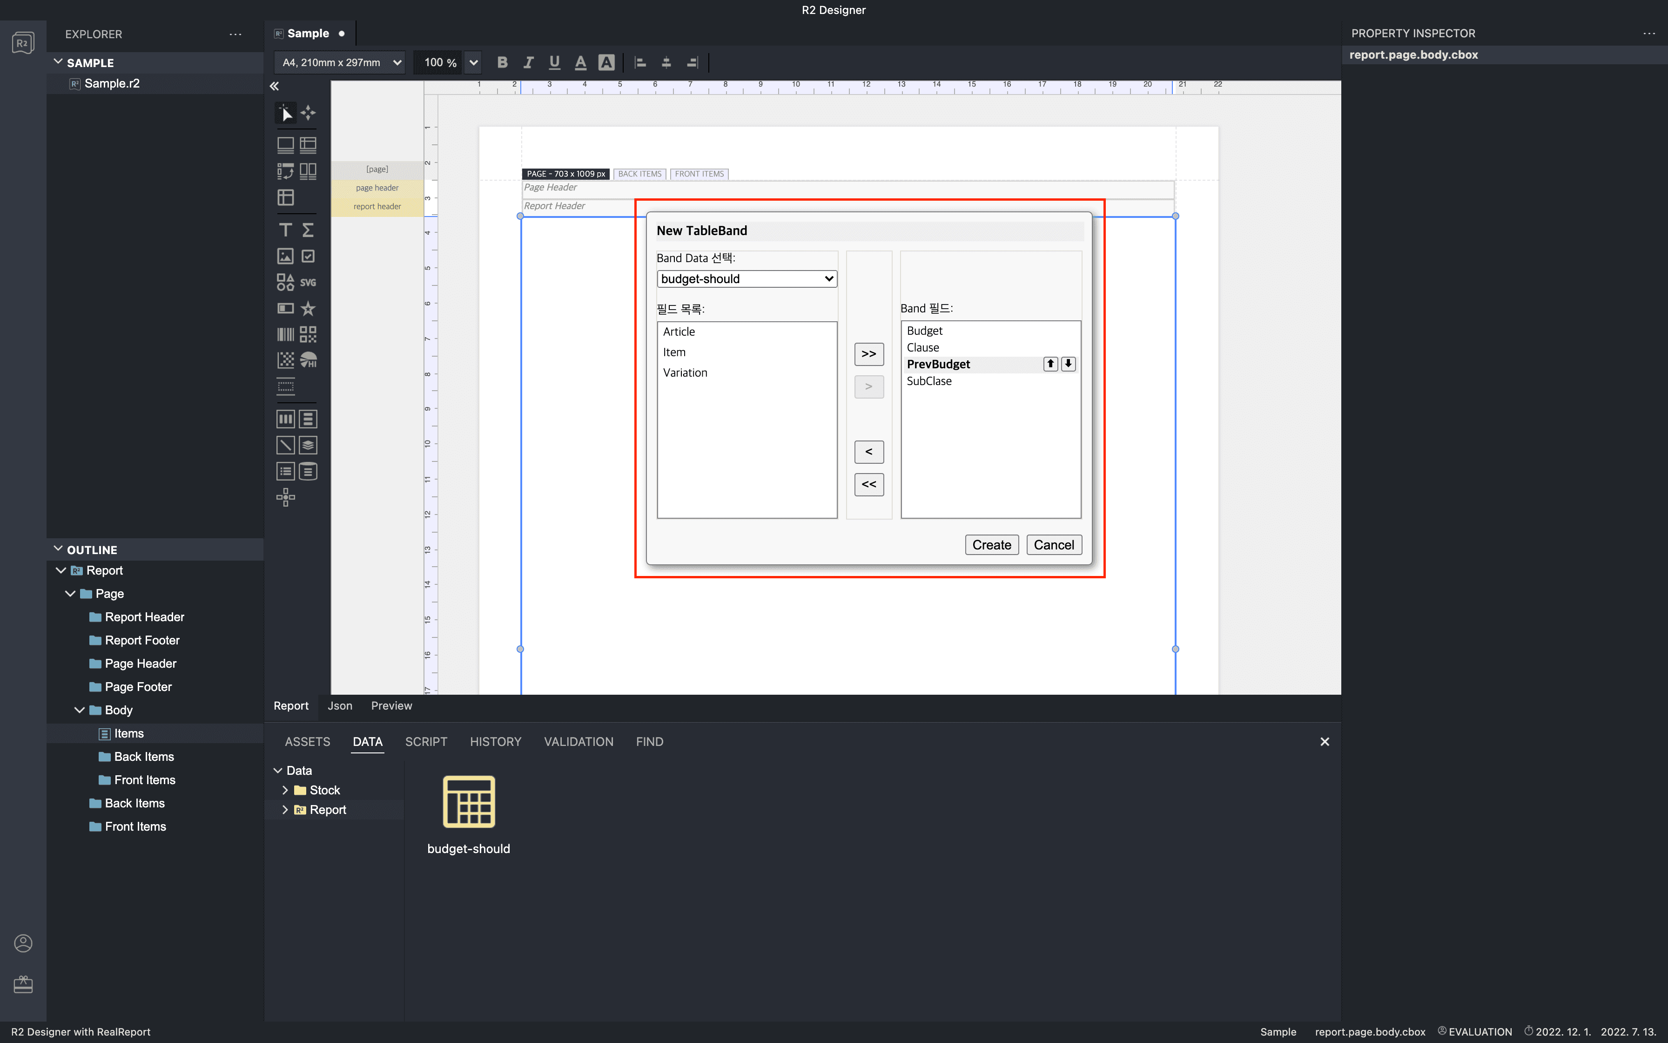Expand the Report data node
1668x1043 pixels.
pyautogui.click(x=285, y=810)
